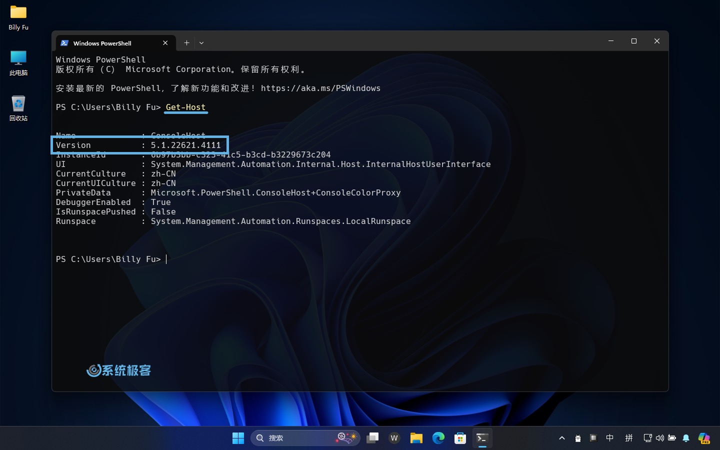
Task: Launch Microsoft Edge from taskbar
Action: coord(438,438)
